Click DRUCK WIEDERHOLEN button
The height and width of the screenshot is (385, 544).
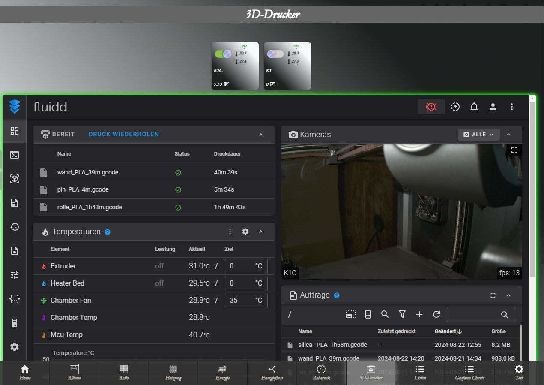123,134
